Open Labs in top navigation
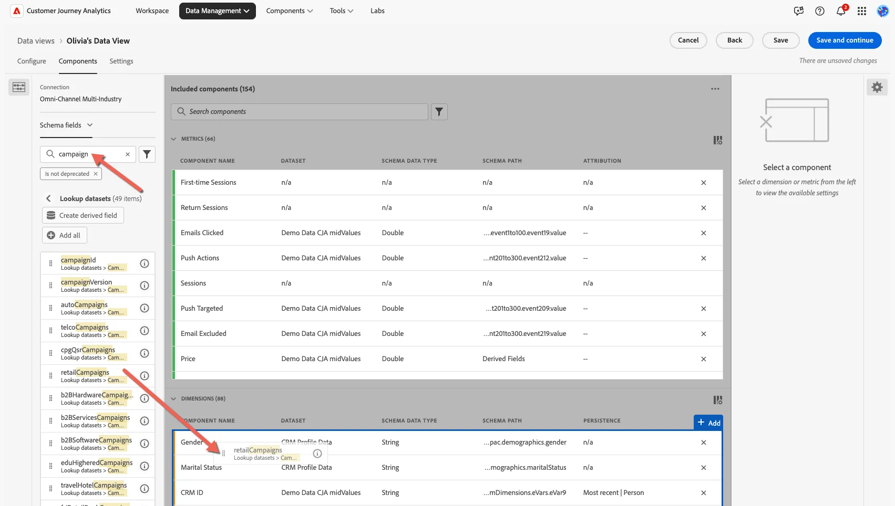 pos(377,11)
